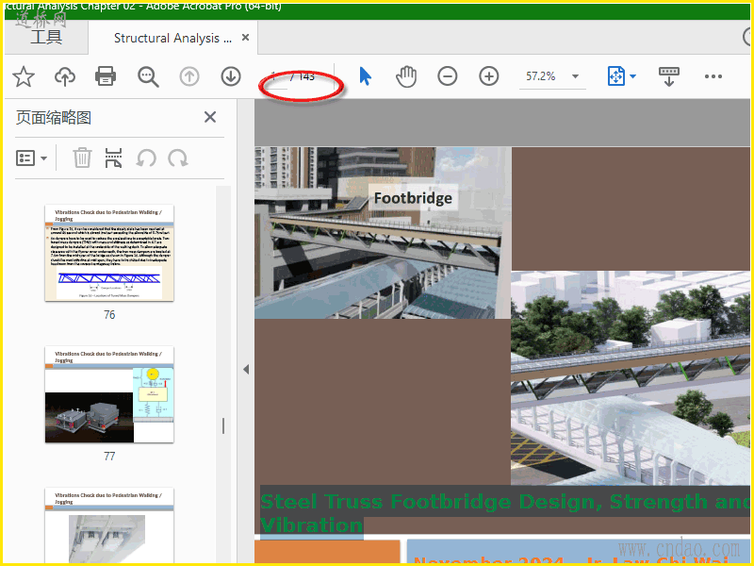Activate the arrow Selection tool
The width and height of the screenshot is (754, 566).
[366, 76]
